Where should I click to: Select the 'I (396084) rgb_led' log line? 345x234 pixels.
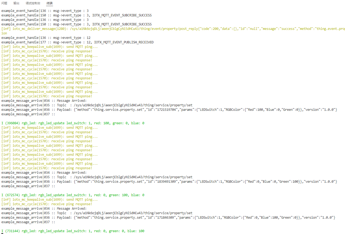(73, 123)
